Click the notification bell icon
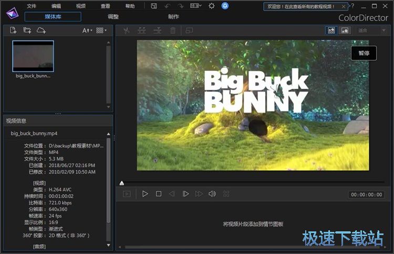The image size is (394, 254). [225, 6]
